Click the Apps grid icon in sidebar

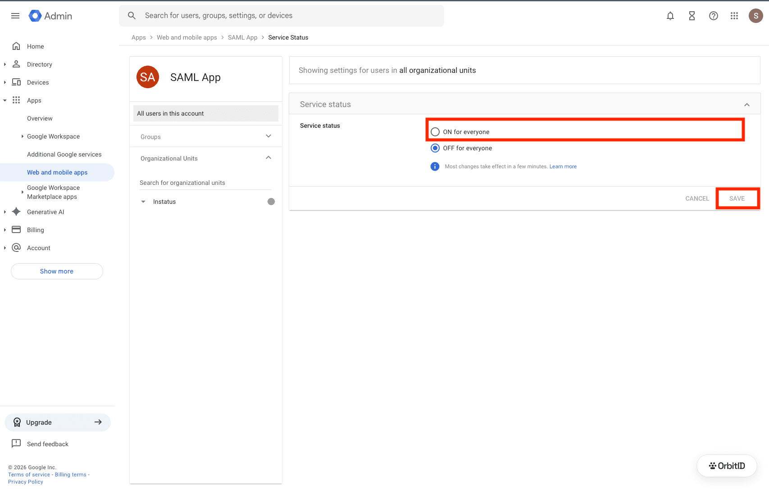[x=16, y=100]
